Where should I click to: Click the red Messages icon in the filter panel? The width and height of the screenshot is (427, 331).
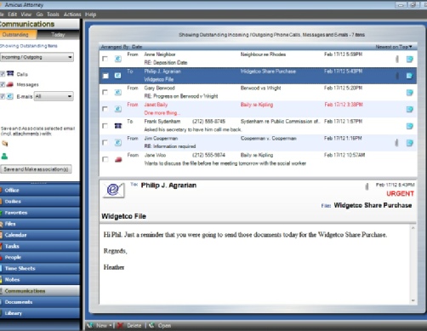point(10,84)
